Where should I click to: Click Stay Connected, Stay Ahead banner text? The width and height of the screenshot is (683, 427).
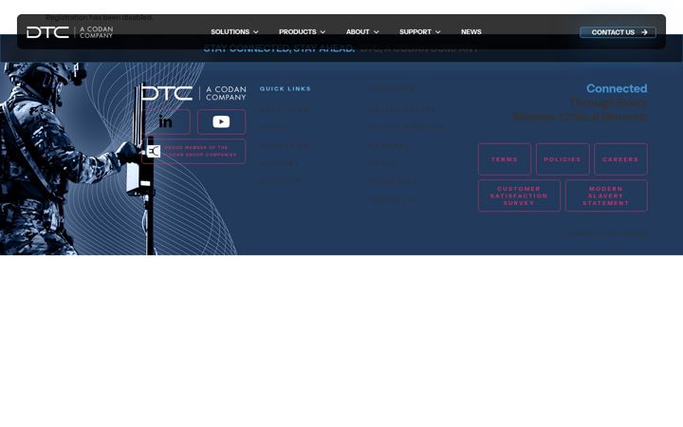[x=279, y=48]
